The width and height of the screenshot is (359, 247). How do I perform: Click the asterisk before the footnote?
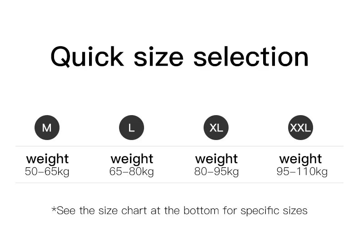point(54,209)
